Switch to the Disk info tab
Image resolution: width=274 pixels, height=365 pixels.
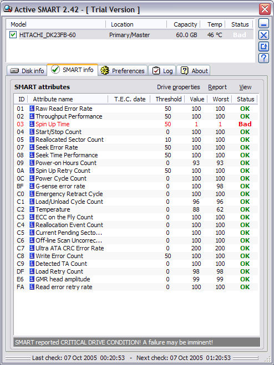click(27, 71)
